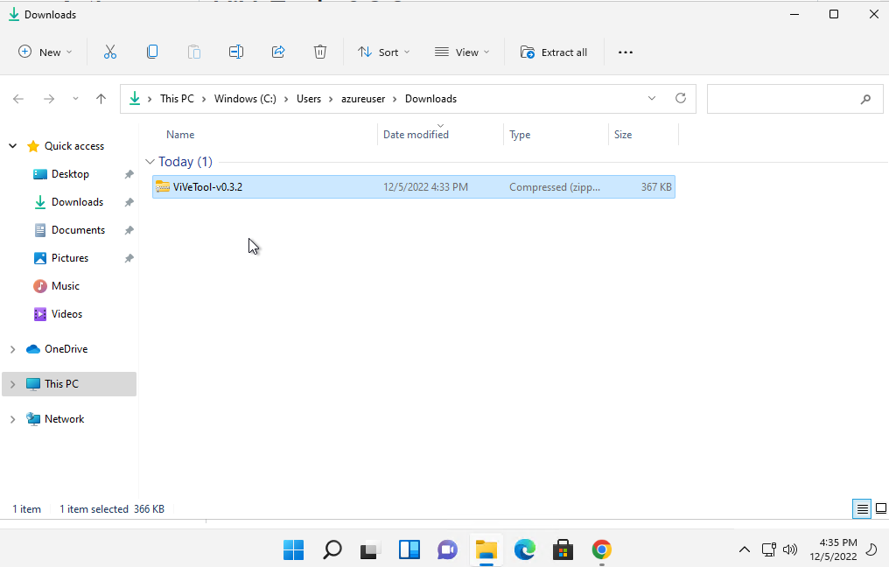Open the clock and date flyout
889x567 pixels.
[x=833, y=549]
